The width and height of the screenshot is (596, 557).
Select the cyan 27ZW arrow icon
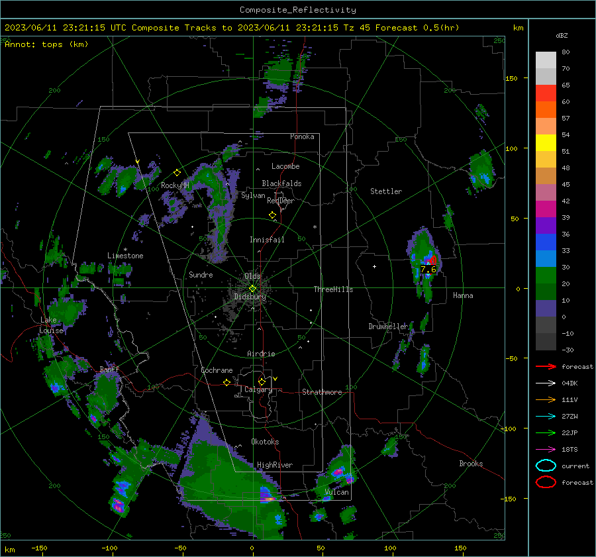546,417
